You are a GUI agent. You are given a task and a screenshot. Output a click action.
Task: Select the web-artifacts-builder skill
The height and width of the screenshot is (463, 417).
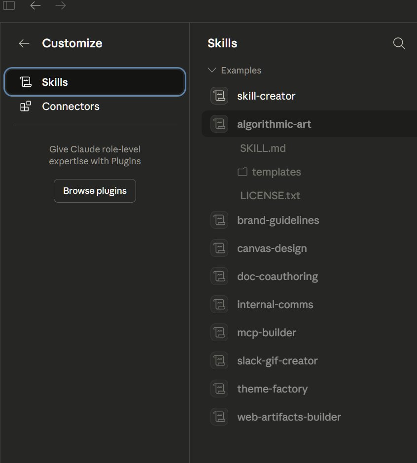[x=289, y=417]
